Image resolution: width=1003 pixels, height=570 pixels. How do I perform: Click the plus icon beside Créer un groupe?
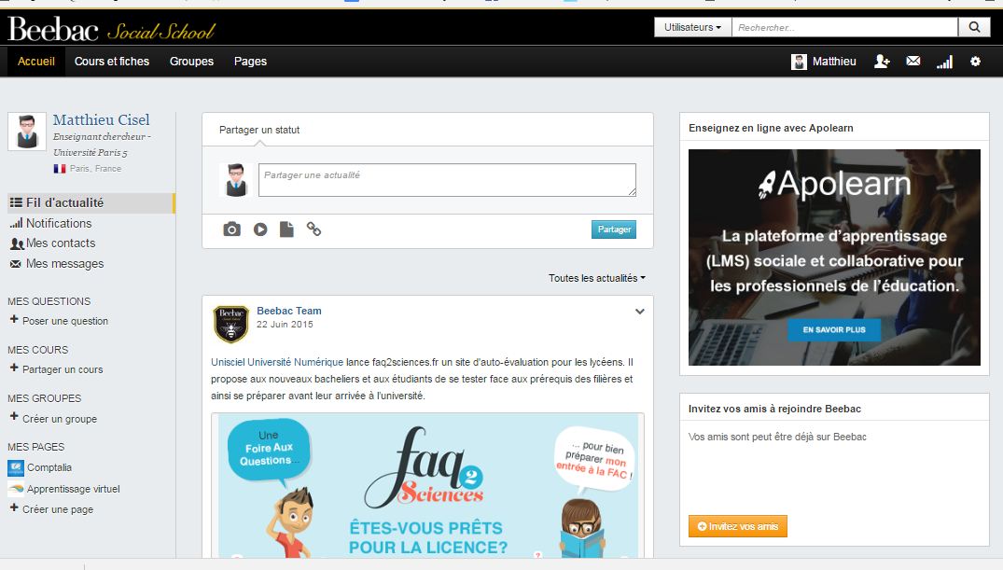(x=14, y=416)
